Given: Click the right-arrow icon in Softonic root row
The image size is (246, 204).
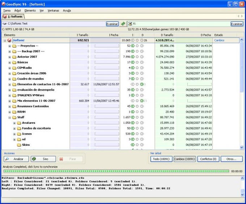Looking at the screenshot, I should tap(142, 40).
